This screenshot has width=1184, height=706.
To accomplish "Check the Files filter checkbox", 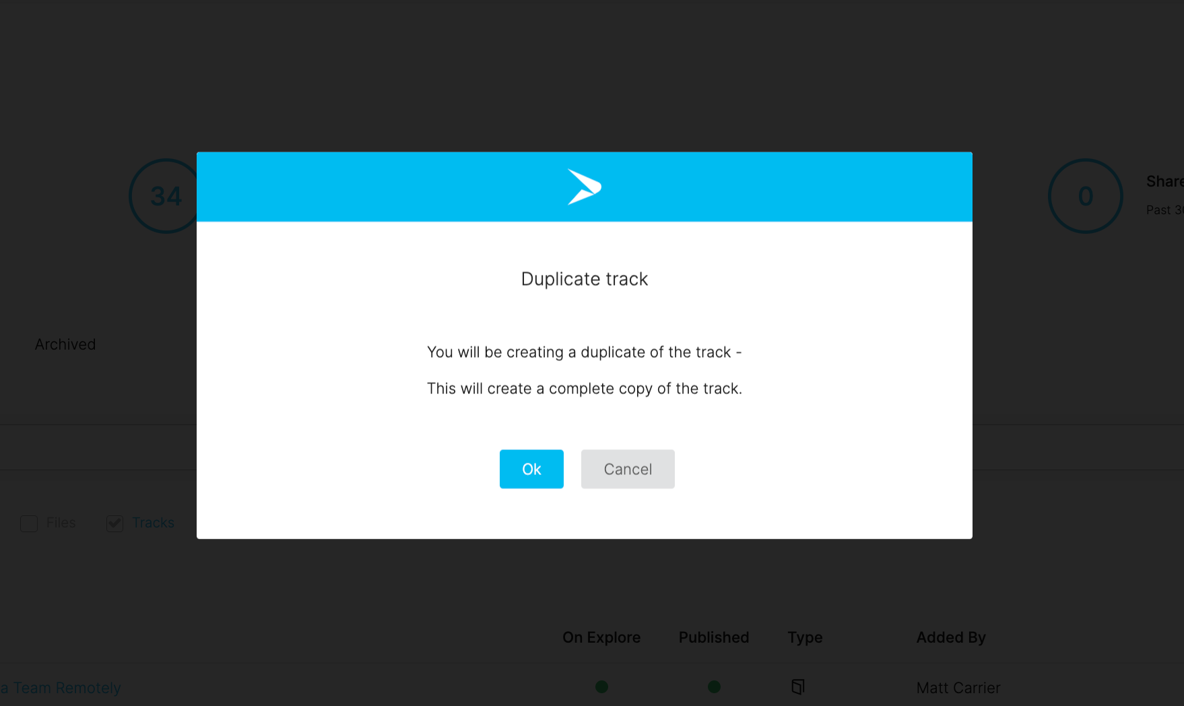I will click(x=29, y=523).
